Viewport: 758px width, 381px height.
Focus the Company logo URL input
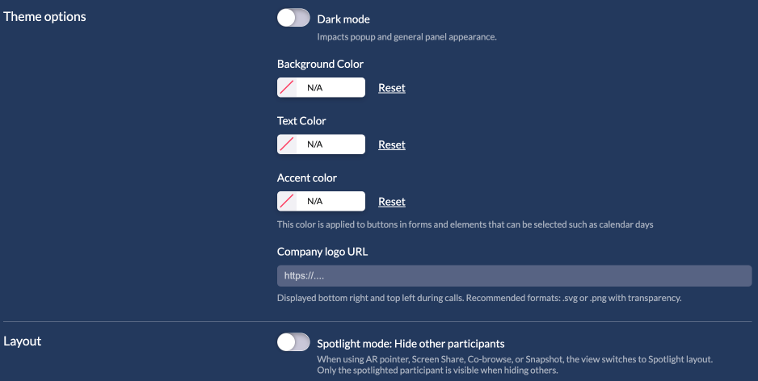pos(514,275)
